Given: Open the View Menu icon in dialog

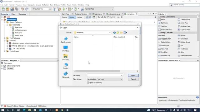Looking at the screenshot, I should pyautogui.click(x=125, y=33).
